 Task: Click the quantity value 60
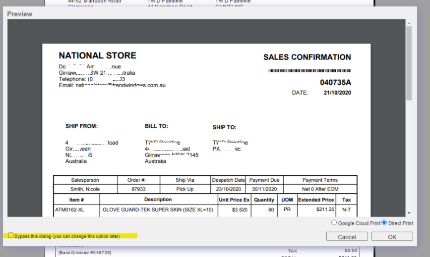(x=271, y=210)
